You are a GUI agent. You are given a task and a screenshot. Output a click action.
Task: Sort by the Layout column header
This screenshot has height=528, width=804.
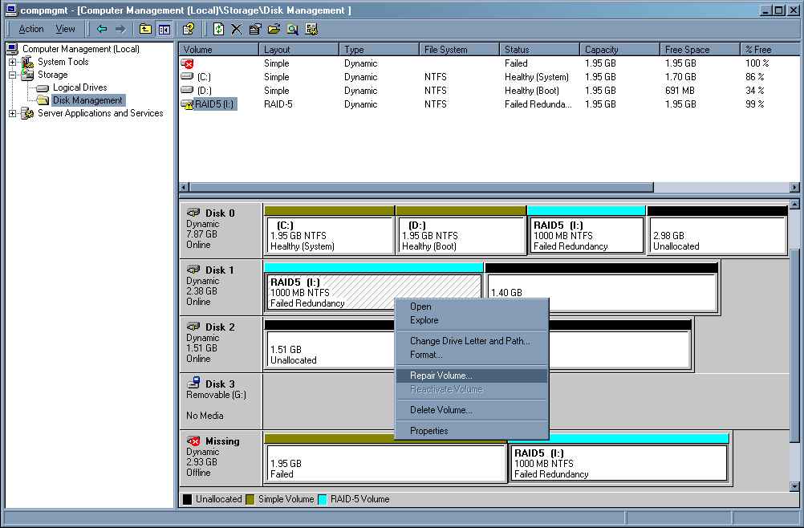[299, 50]
